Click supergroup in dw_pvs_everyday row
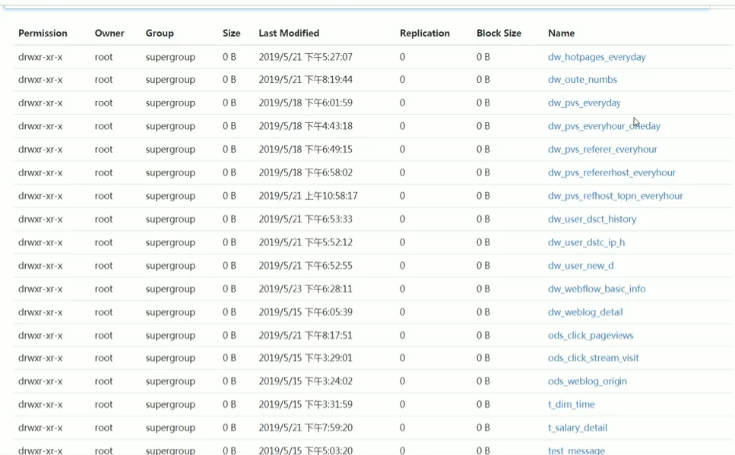 pos(170,103)
